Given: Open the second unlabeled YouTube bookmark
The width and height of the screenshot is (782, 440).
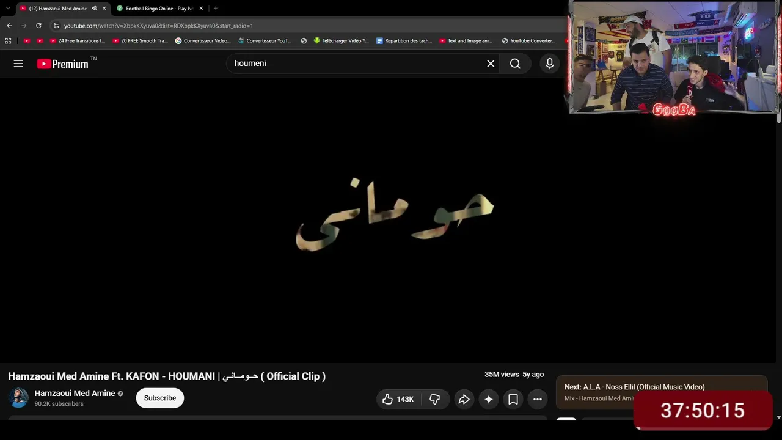Looking at the screenshot, I should pos(40,41).
